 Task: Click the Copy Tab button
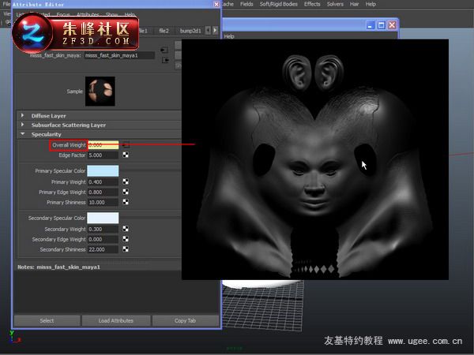[x=186, y=320]
